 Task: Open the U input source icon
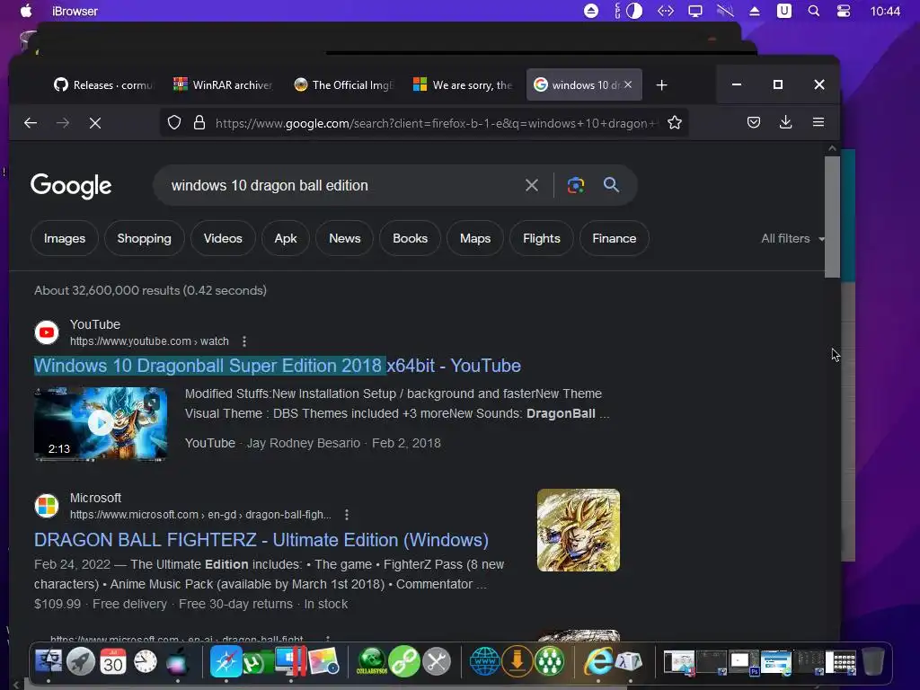coord(783,11)
